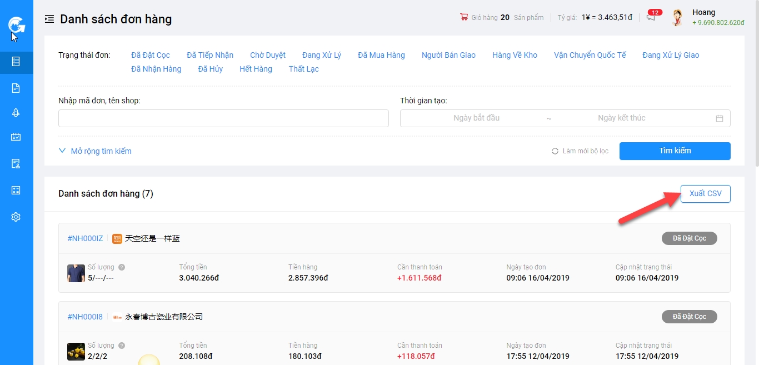This screenshot has height=365, width=759.
Task: Open the shopping cart icon
Action: 464,17
